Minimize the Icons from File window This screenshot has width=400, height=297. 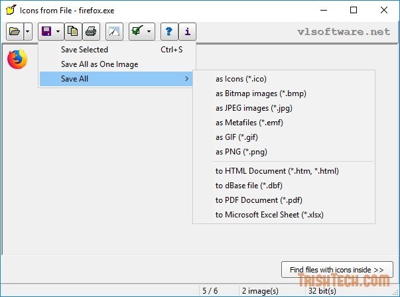click(324, 10)
